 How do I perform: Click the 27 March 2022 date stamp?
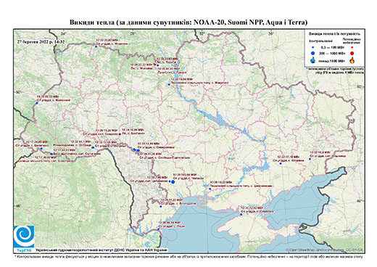tap(41, 41)
